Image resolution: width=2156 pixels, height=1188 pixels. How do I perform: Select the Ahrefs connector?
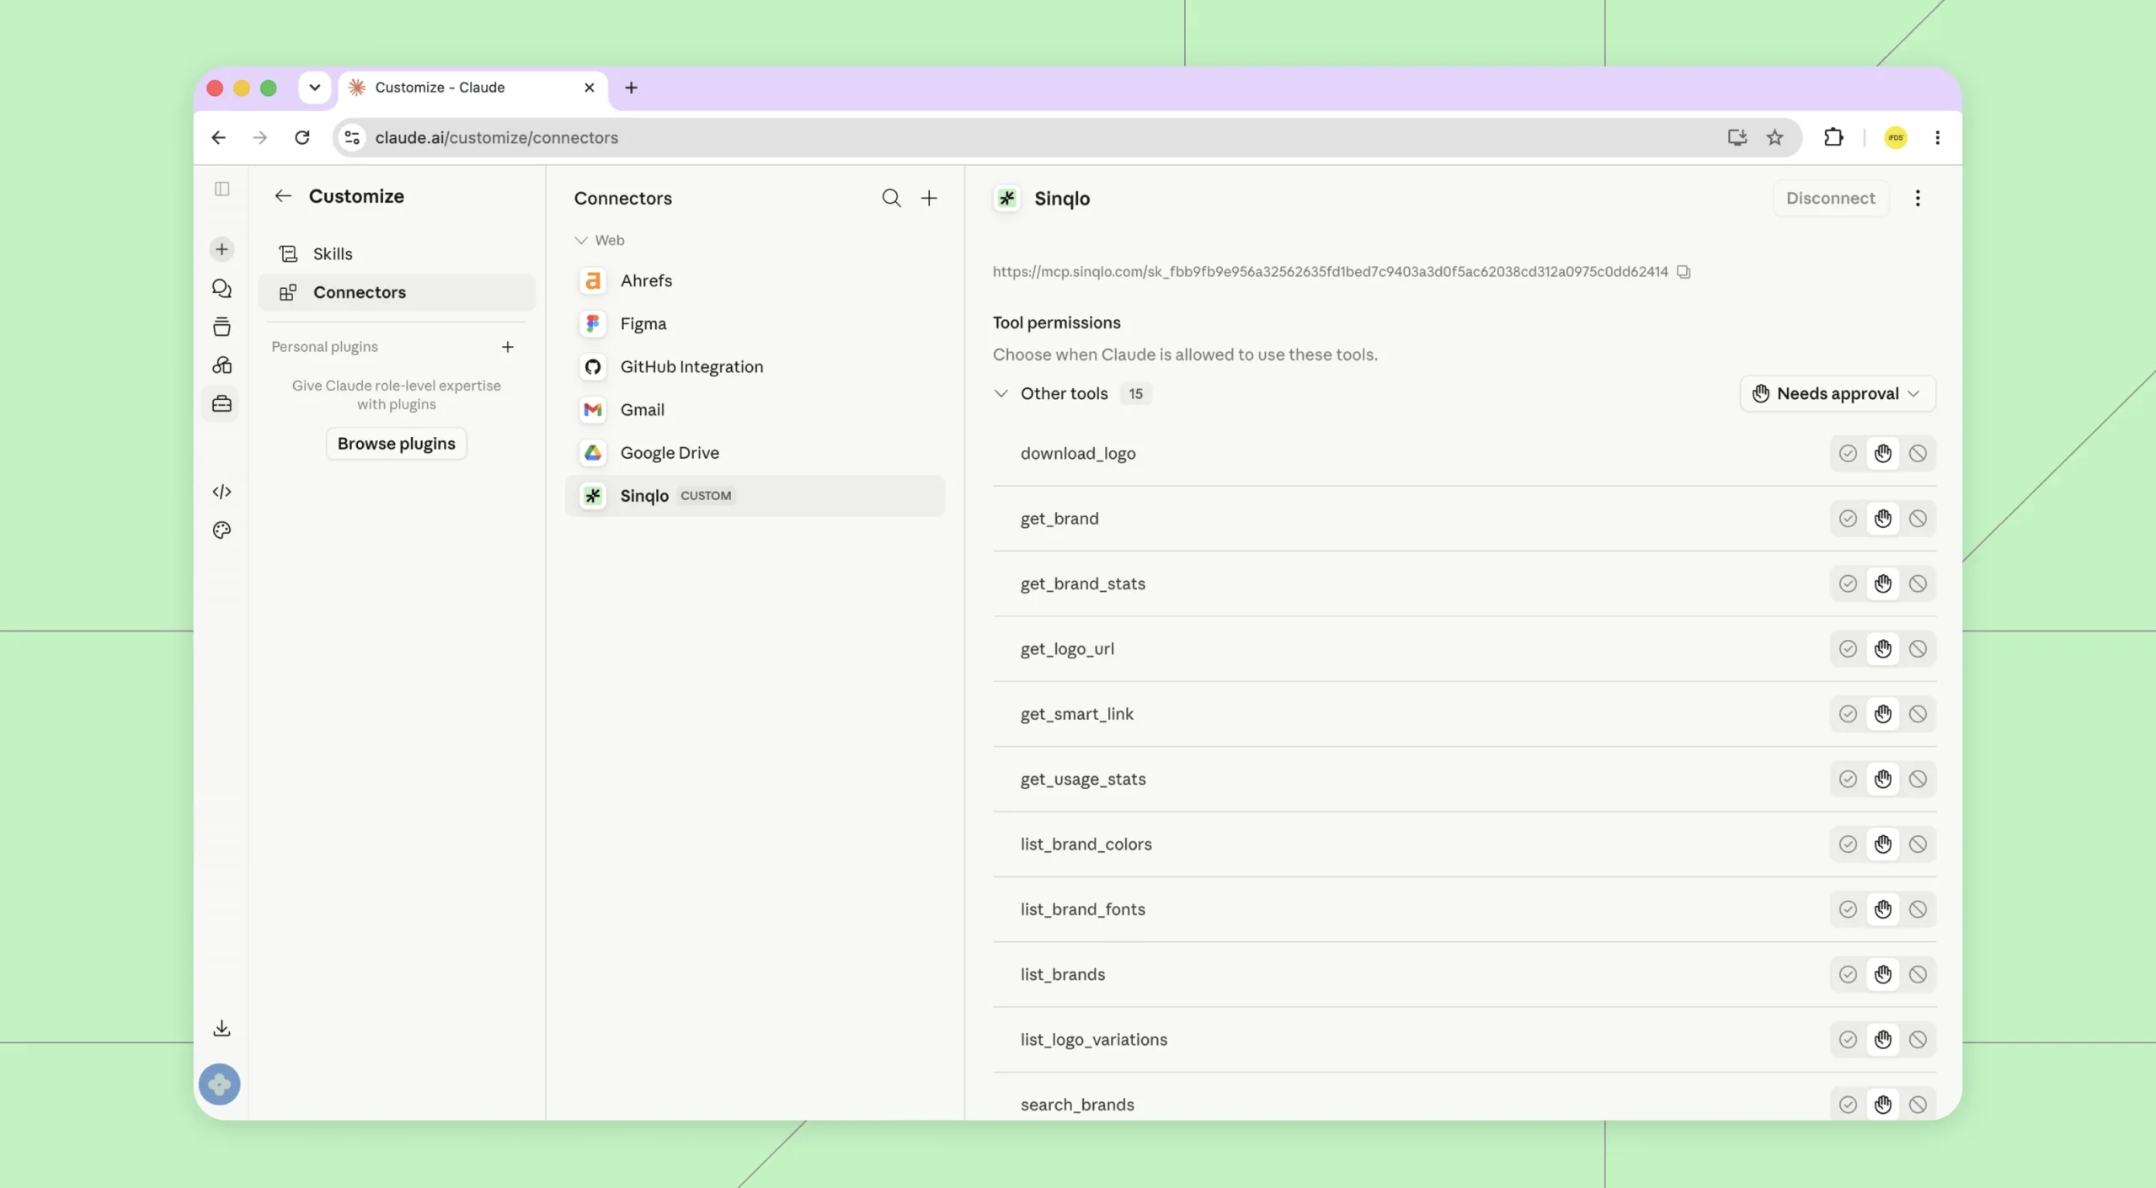pos(755,280)
